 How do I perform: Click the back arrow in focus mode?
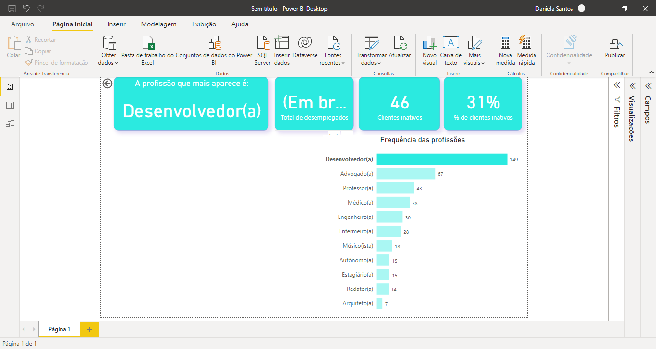[108, 84]
